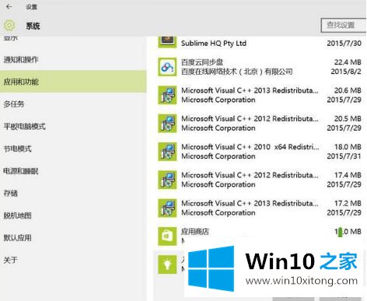Click the 应用商店 store icon
367x301 pixels.
167,236
